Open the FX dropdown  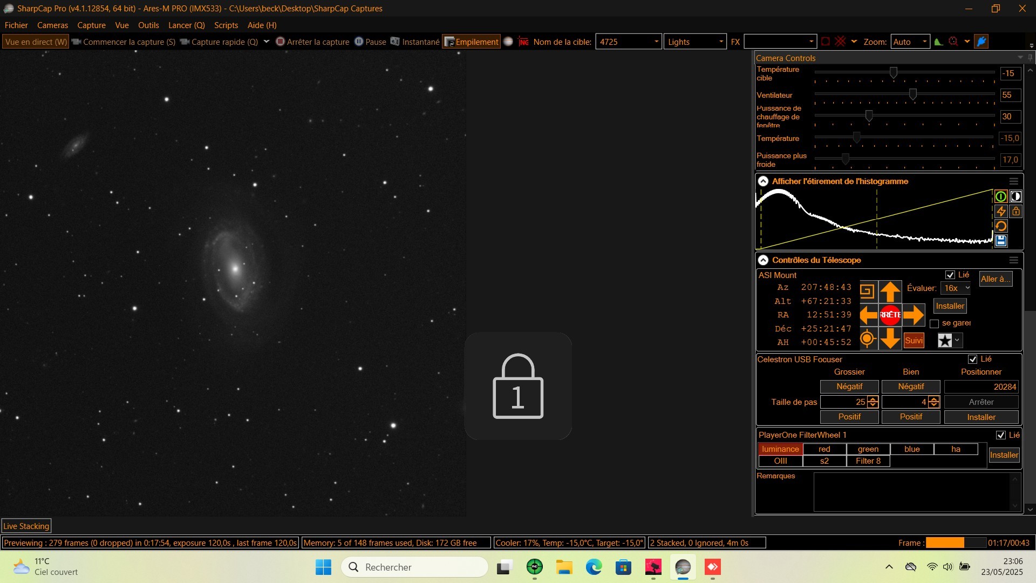811,42
